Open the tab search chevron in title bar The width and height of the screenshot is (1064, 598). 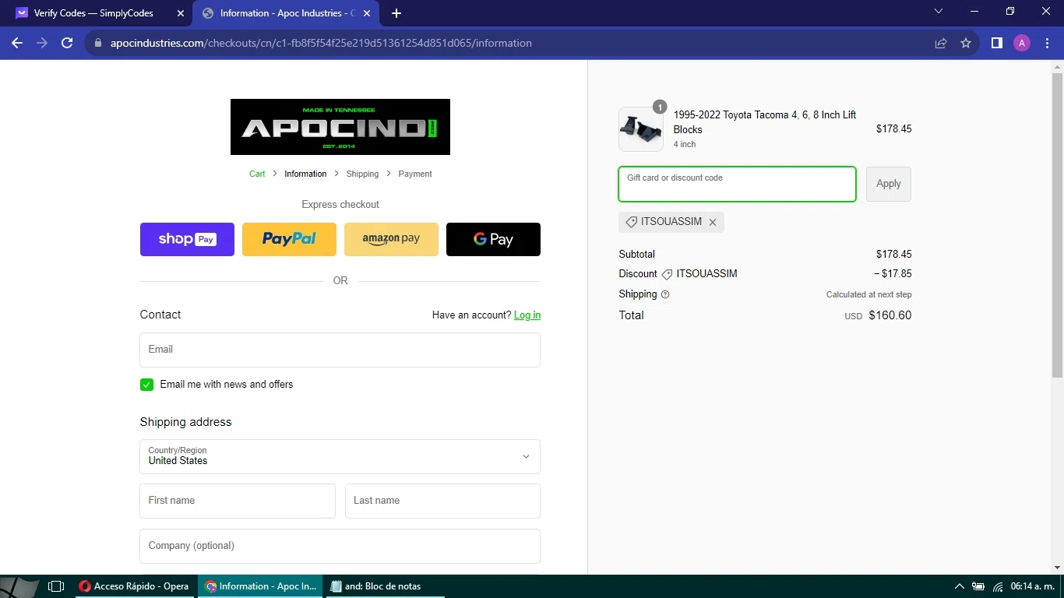click(939, 12)
